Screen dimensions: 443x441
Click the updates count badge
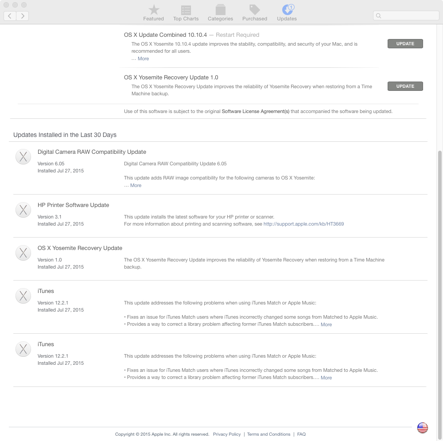coord(291,7)
